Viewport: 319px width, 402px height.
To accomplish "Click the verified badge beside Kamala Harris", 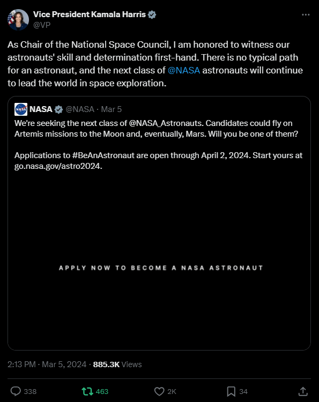I will point(152,14).
